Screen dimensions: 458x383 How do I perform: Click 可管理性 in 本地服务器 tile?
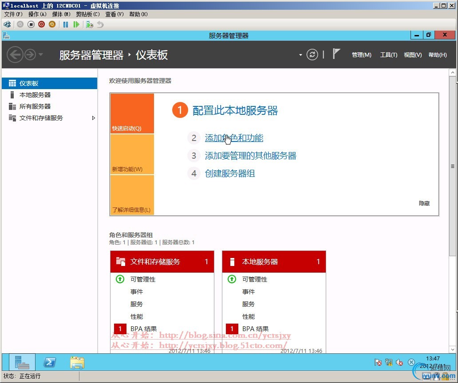click(x=255, y=279)
